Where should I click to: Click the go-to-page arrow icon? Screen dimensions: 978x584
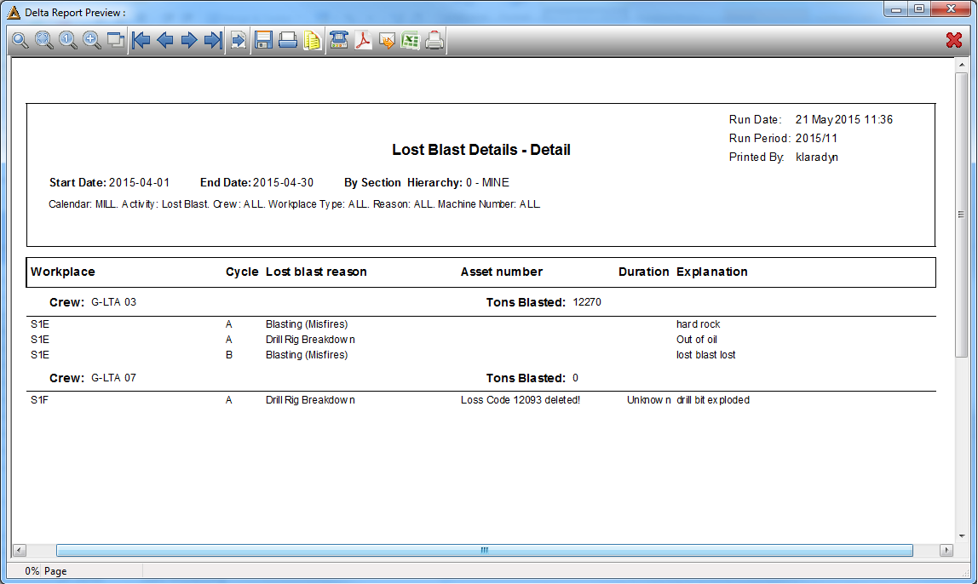click(239, 41)
